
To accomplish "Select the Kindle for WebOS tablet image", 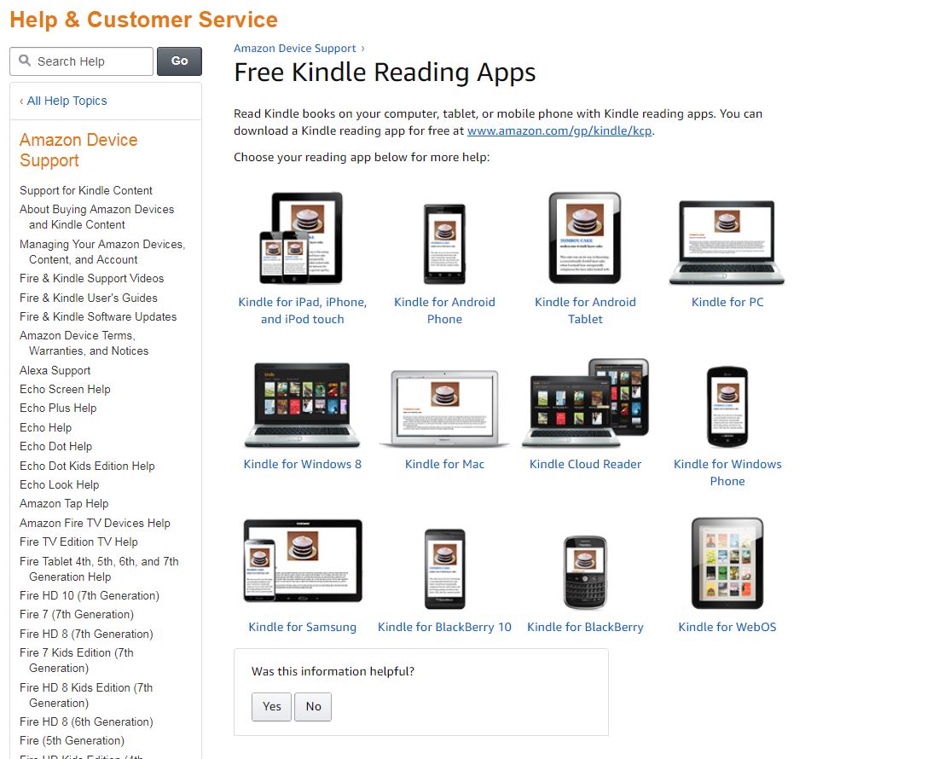I will pyautogui.click(x=727, y=563).
